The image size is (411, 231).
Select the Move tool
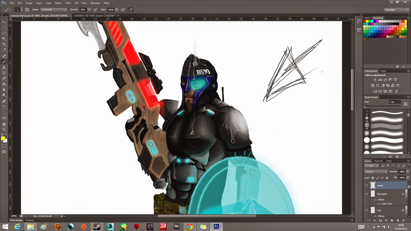tap(4, 22)
